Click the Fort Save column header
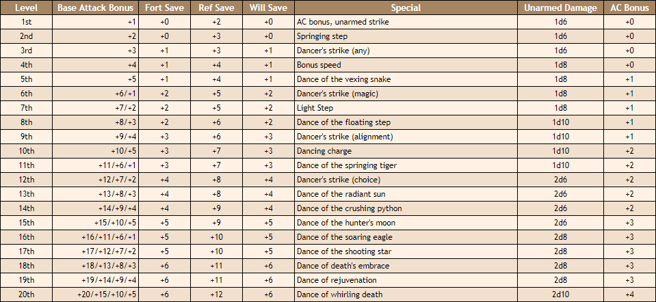The image size is (656, 302). (164, 8)
